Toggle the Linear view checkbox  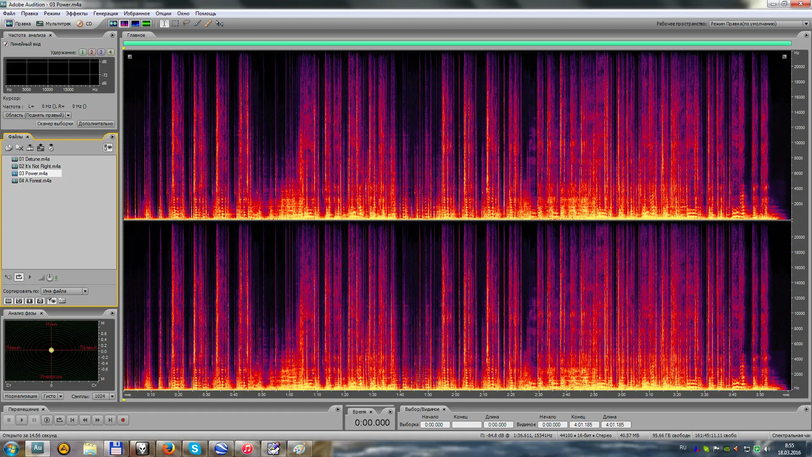[6, 44]
